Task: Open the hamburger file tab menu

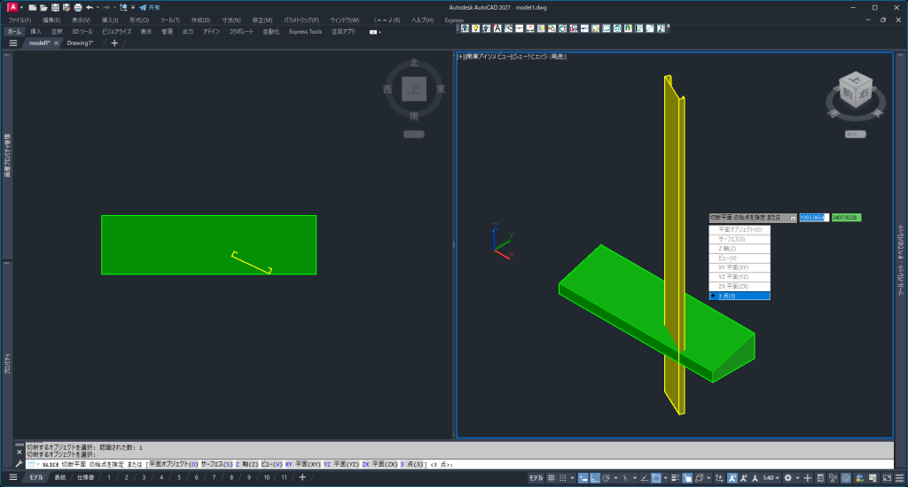Action: (13, 43)
